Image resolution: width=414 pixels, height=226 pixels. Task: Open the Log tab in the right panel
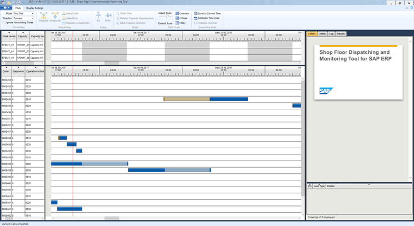click(331, 34)
